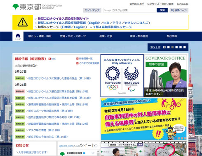Open 自然公園施設及び都民の森の対応 第113報
The width and height of the screenshot is (202, 156).
click(x=54, y=117)
